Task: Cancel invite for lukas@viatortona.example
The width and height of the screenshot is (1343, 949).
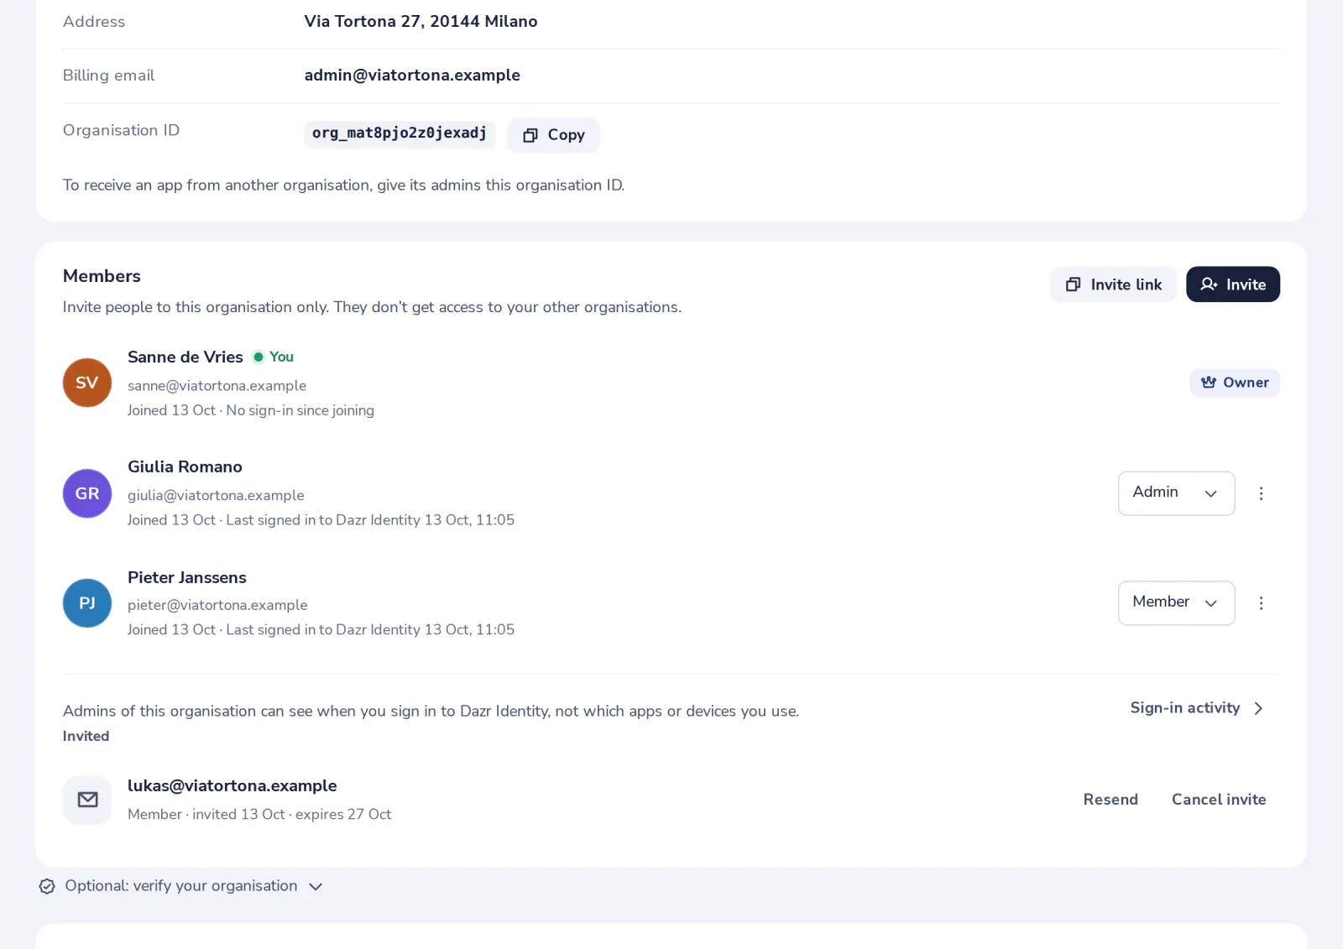Action: coord(1219,800)
